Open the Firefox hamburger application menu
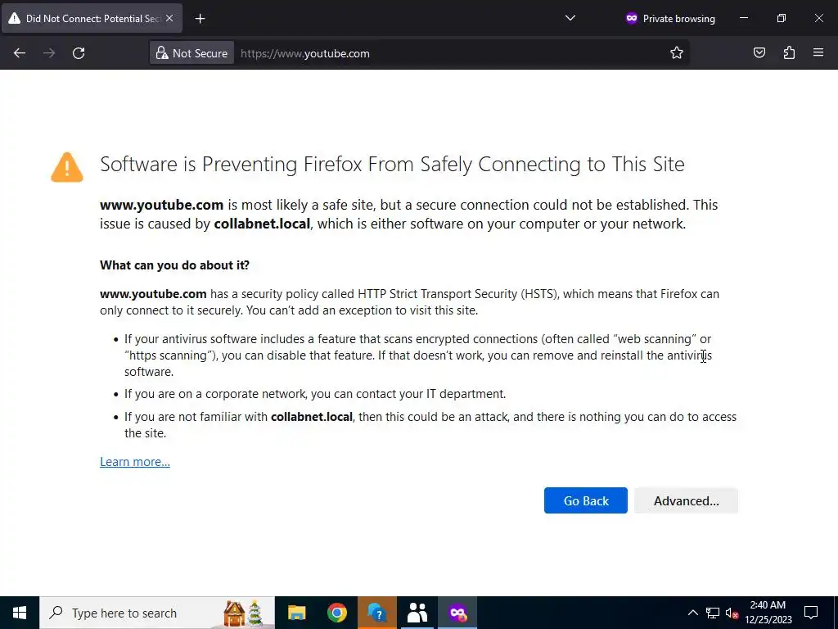This screenshot has width=838, height=629. [818, 53]
